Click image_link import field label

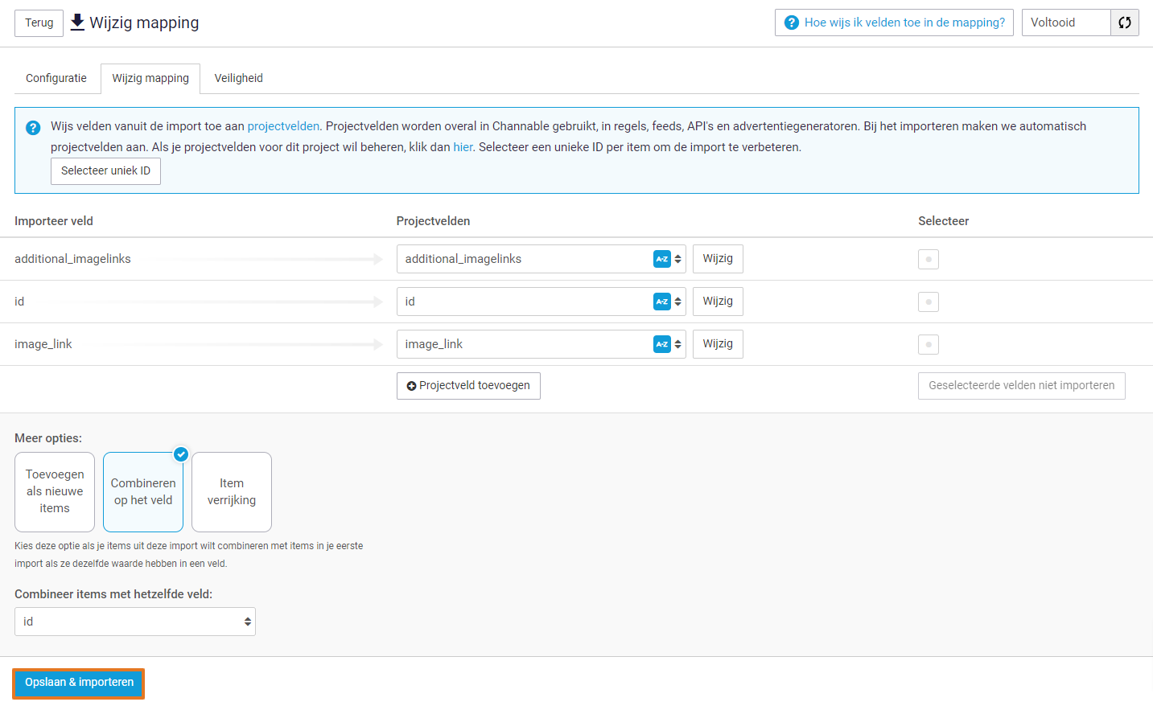pyautogui.click(x=43, y=344)
